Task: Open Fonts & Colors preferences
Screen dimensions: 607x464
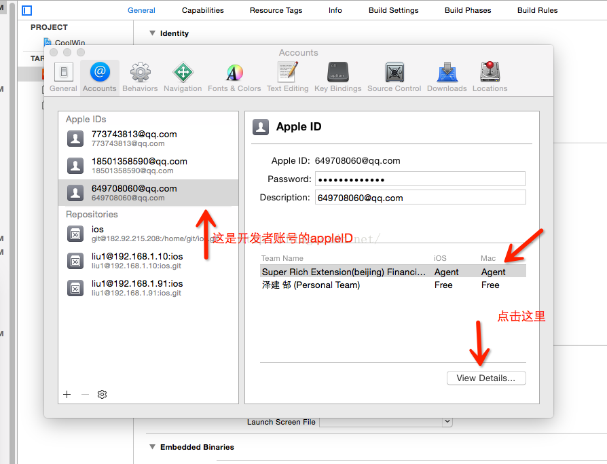Action: [x=234, y=77]
